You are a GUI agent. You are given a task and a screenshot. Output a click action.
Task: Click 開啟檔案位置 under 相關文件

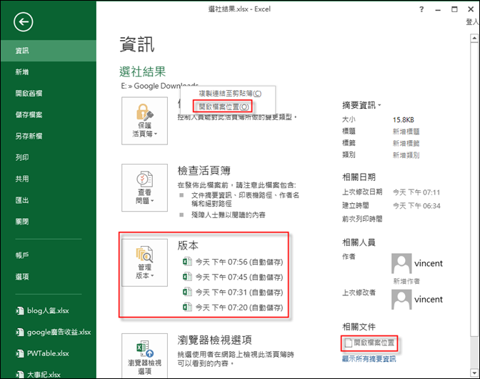point(370,343)
